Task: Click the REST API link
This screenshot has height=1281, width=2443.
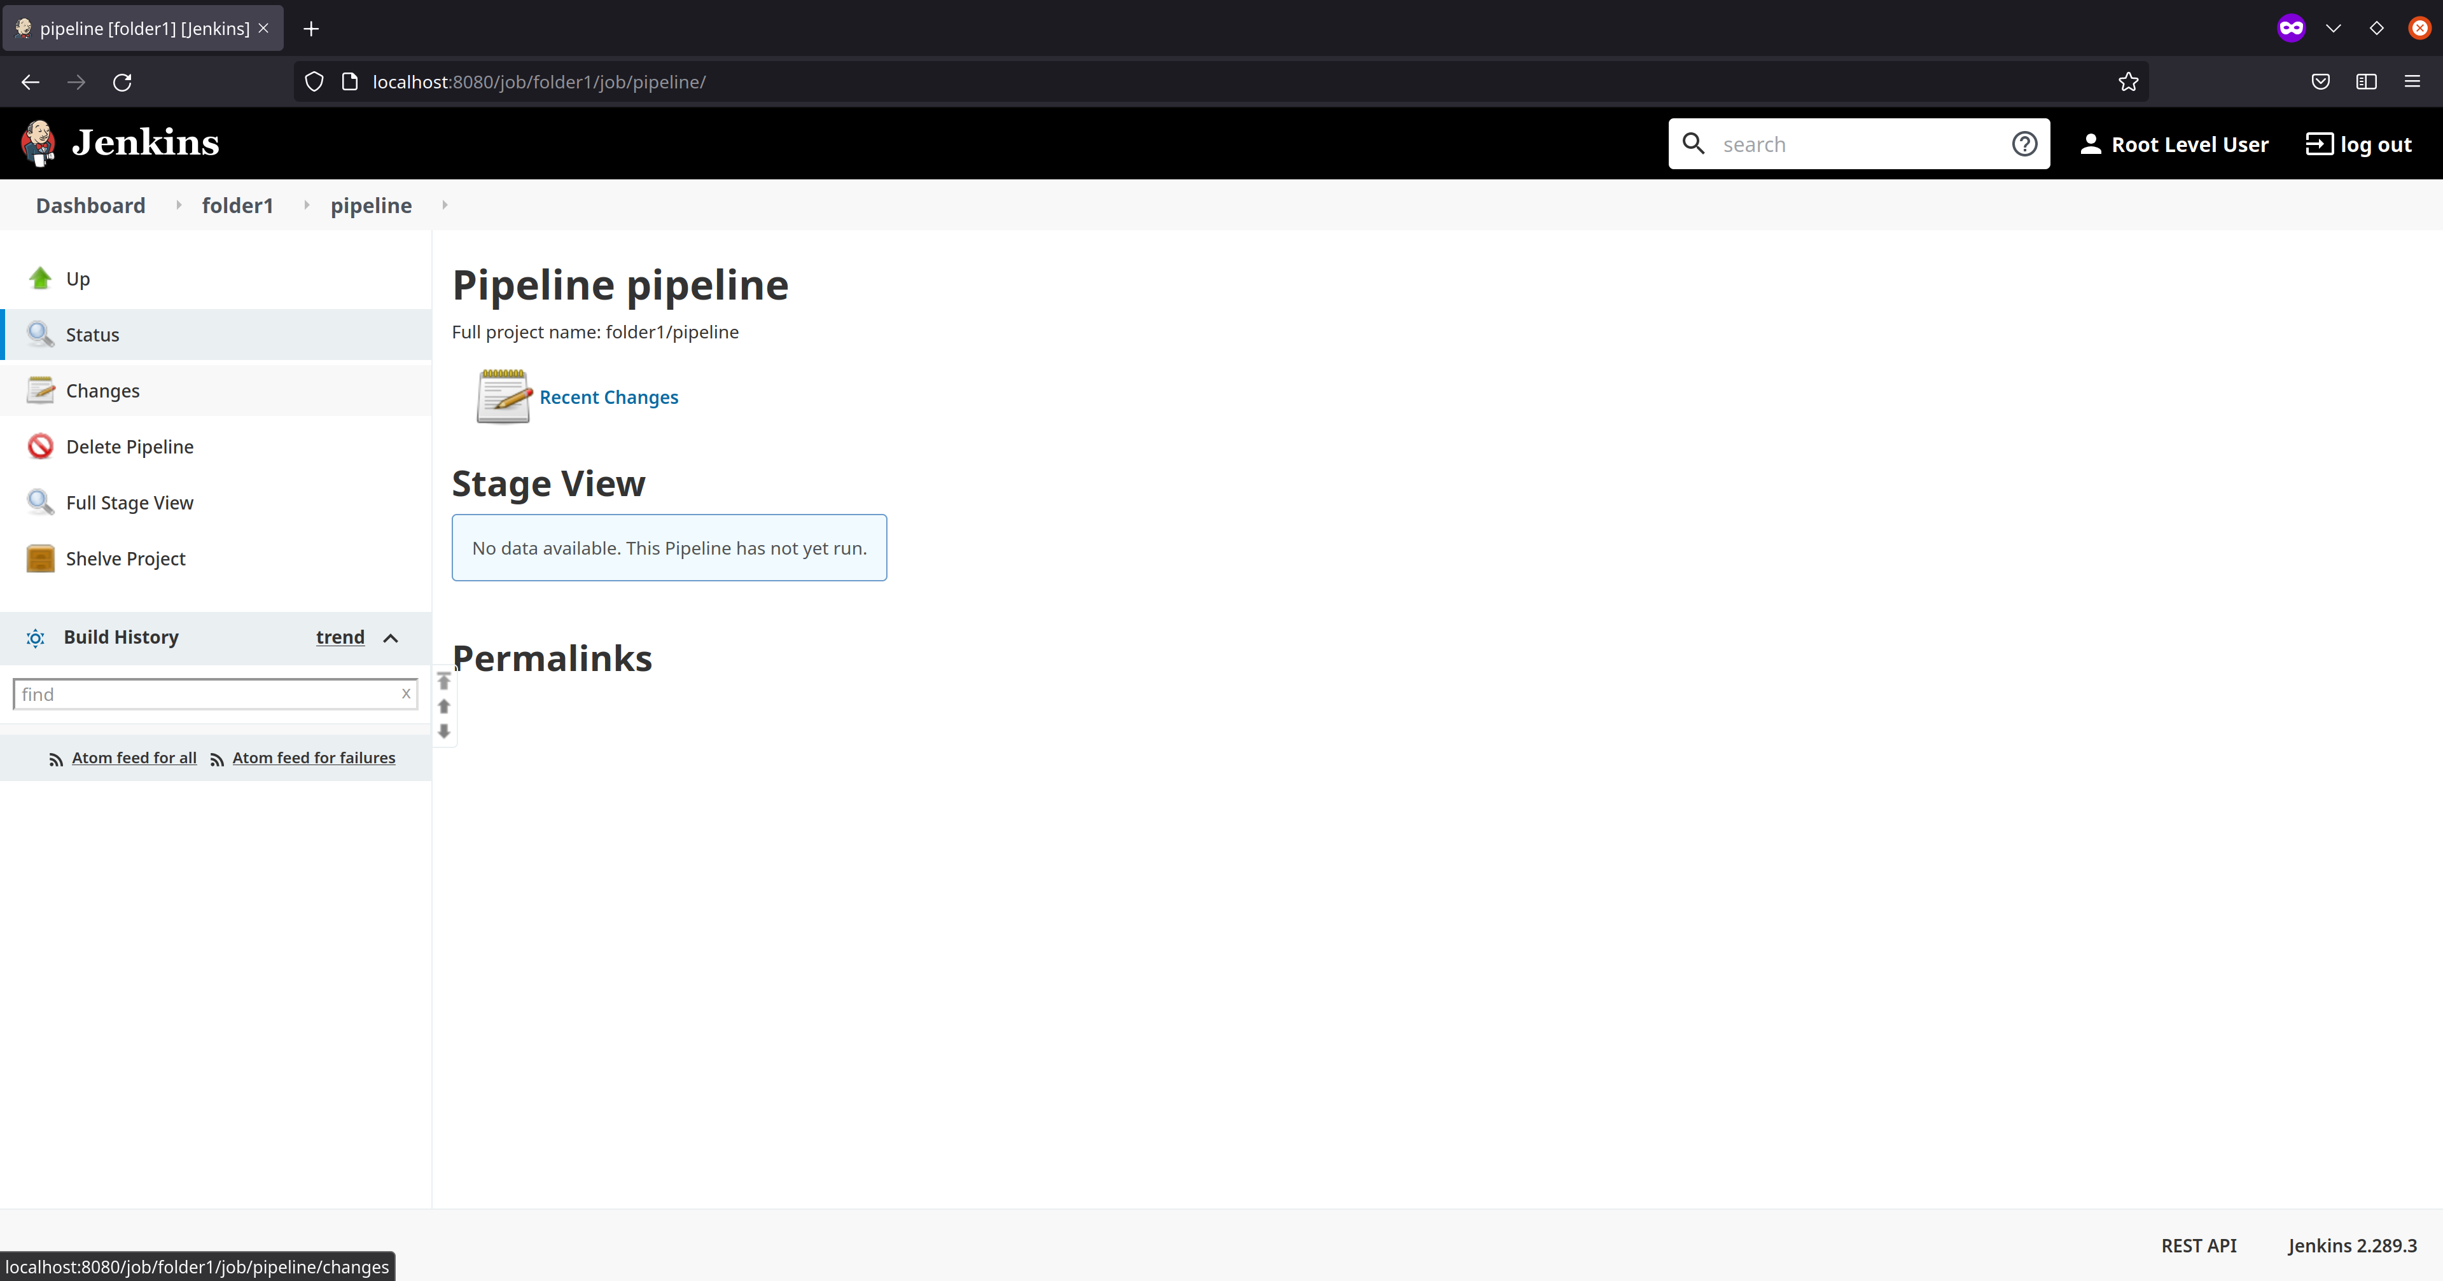Action: click(x=2198, y=1245)
